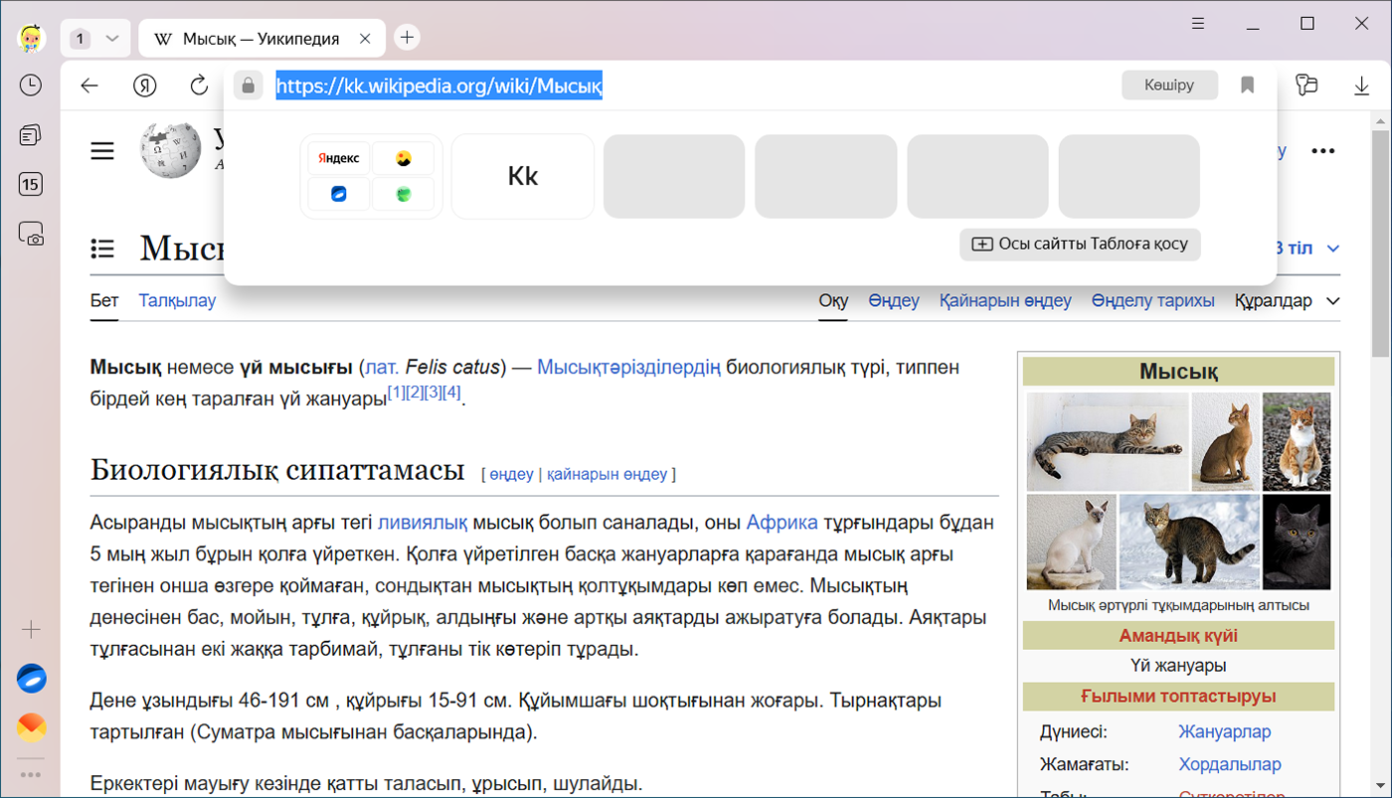Viewport: 1392px width, 798px height.
Task: Open history clock icon in the sidebar
Action: coord(31,85)
